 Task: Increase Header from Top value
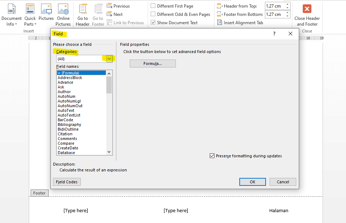tap(287, 4)
